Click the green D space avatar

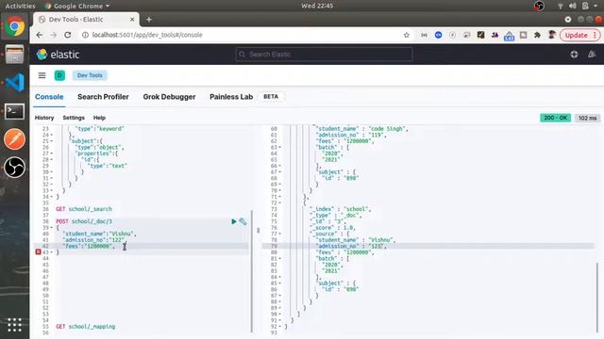59,75
